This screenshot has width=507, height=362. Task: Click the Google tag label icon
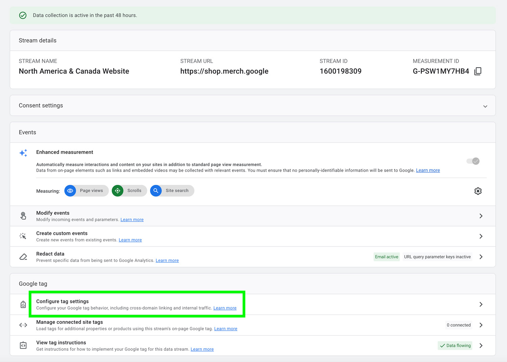point(23,305)
